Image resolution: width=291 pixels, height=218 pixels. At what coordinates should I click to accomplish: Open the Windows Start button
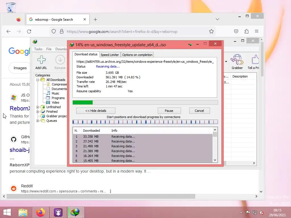point(7,212)
